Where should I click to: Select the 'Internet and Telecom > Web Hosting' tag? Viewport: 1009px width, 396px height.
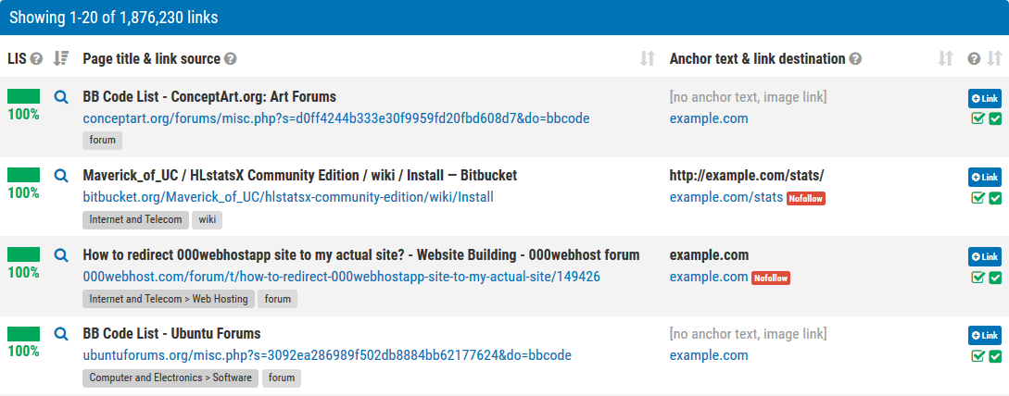(169, 299)
